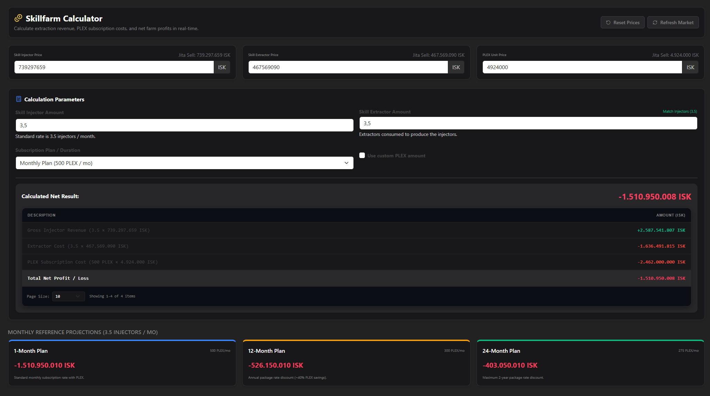Click the Skillfarm Calculator coin logo icon
710x396 pixels.
click(18, 18)
